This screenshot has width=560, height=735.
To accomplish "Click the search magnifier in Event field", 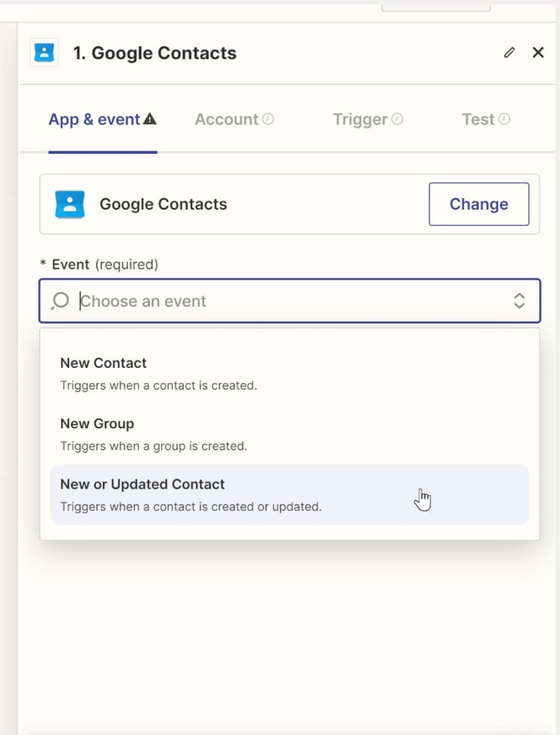I will point(60,301).
